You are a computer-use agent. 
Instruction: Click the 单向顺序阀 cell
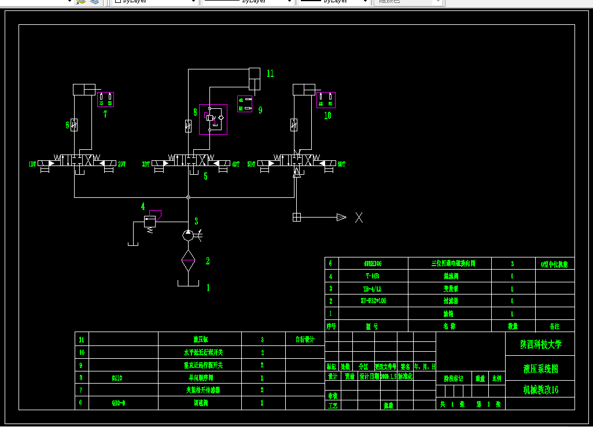coord(200,377)
